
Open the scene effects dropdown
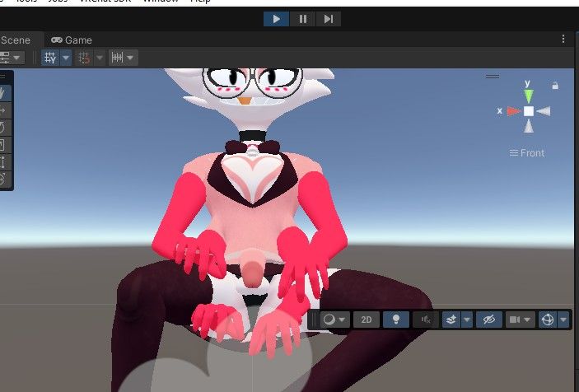[x=467, y=320]
